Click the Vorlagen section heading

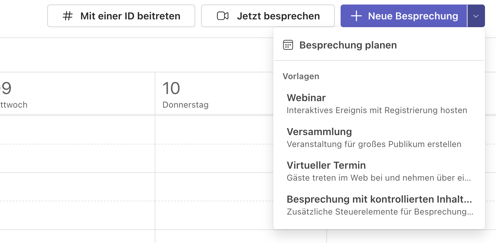tap(301, 76)
